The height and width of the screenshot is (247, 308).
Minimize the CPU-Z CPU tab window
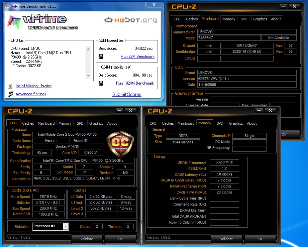click(119, 111)
